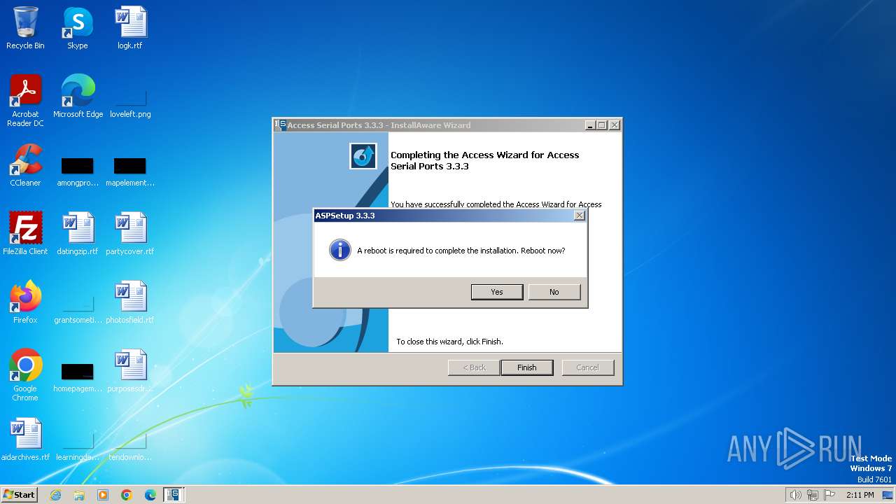The image size is (896, 504).
Task: Close the InstallAware Wizard window
Action: pyautogui.click(x=614, y=125)
